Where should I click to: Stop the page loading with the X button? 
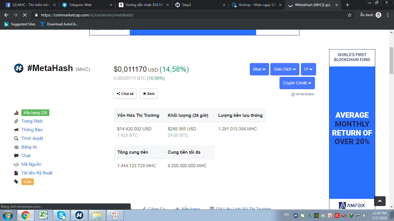[x=25, y=15]
